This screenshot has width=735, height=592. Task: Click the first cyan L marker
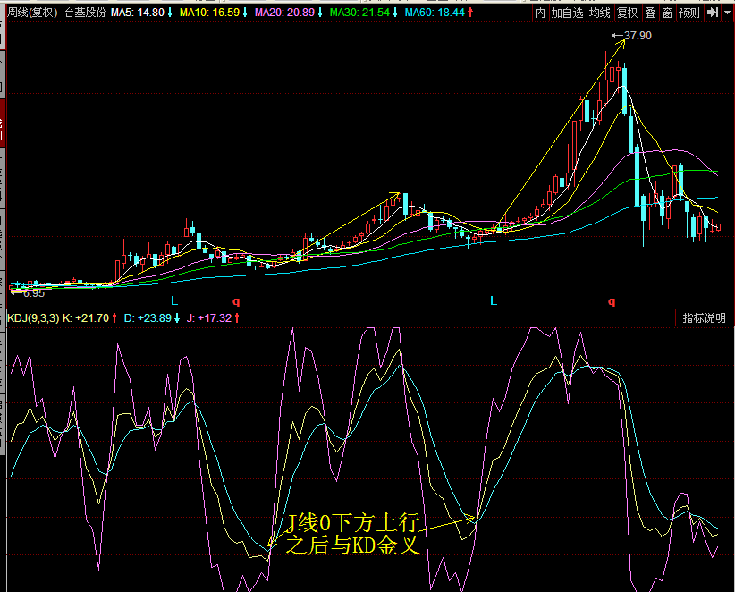(175, 301)
